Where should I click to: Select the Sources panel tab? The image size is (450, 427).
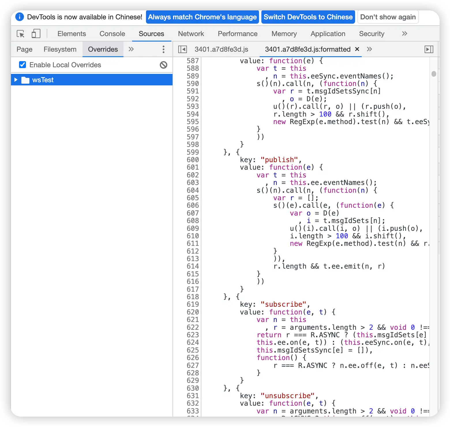(151, 34)
